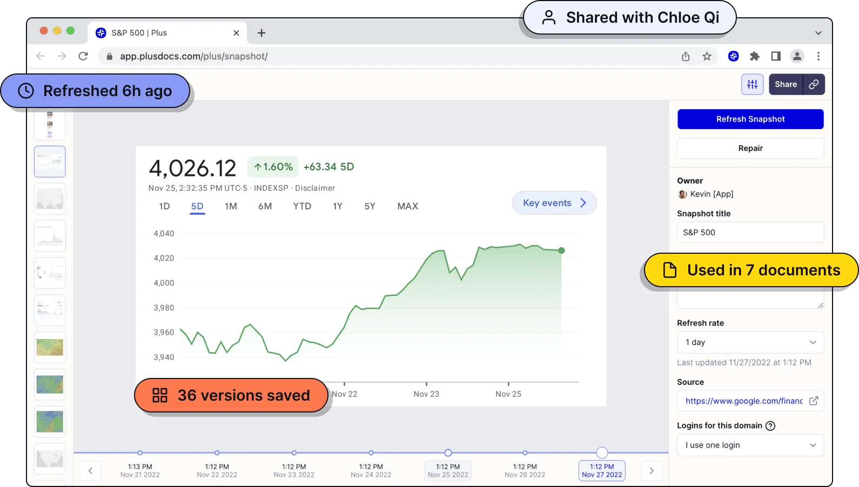This screenshot has width=859, height=487.
Task: Click the browser forward arrow
Action: click(62, 56)
